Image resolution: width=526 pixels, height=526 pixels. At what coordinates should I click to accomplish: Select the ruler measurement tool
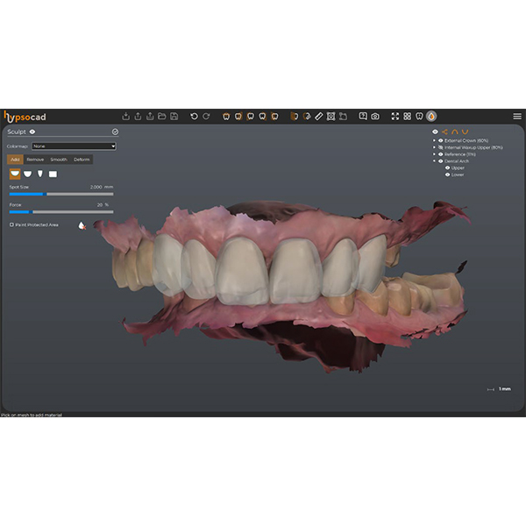[x=319, y=116]
